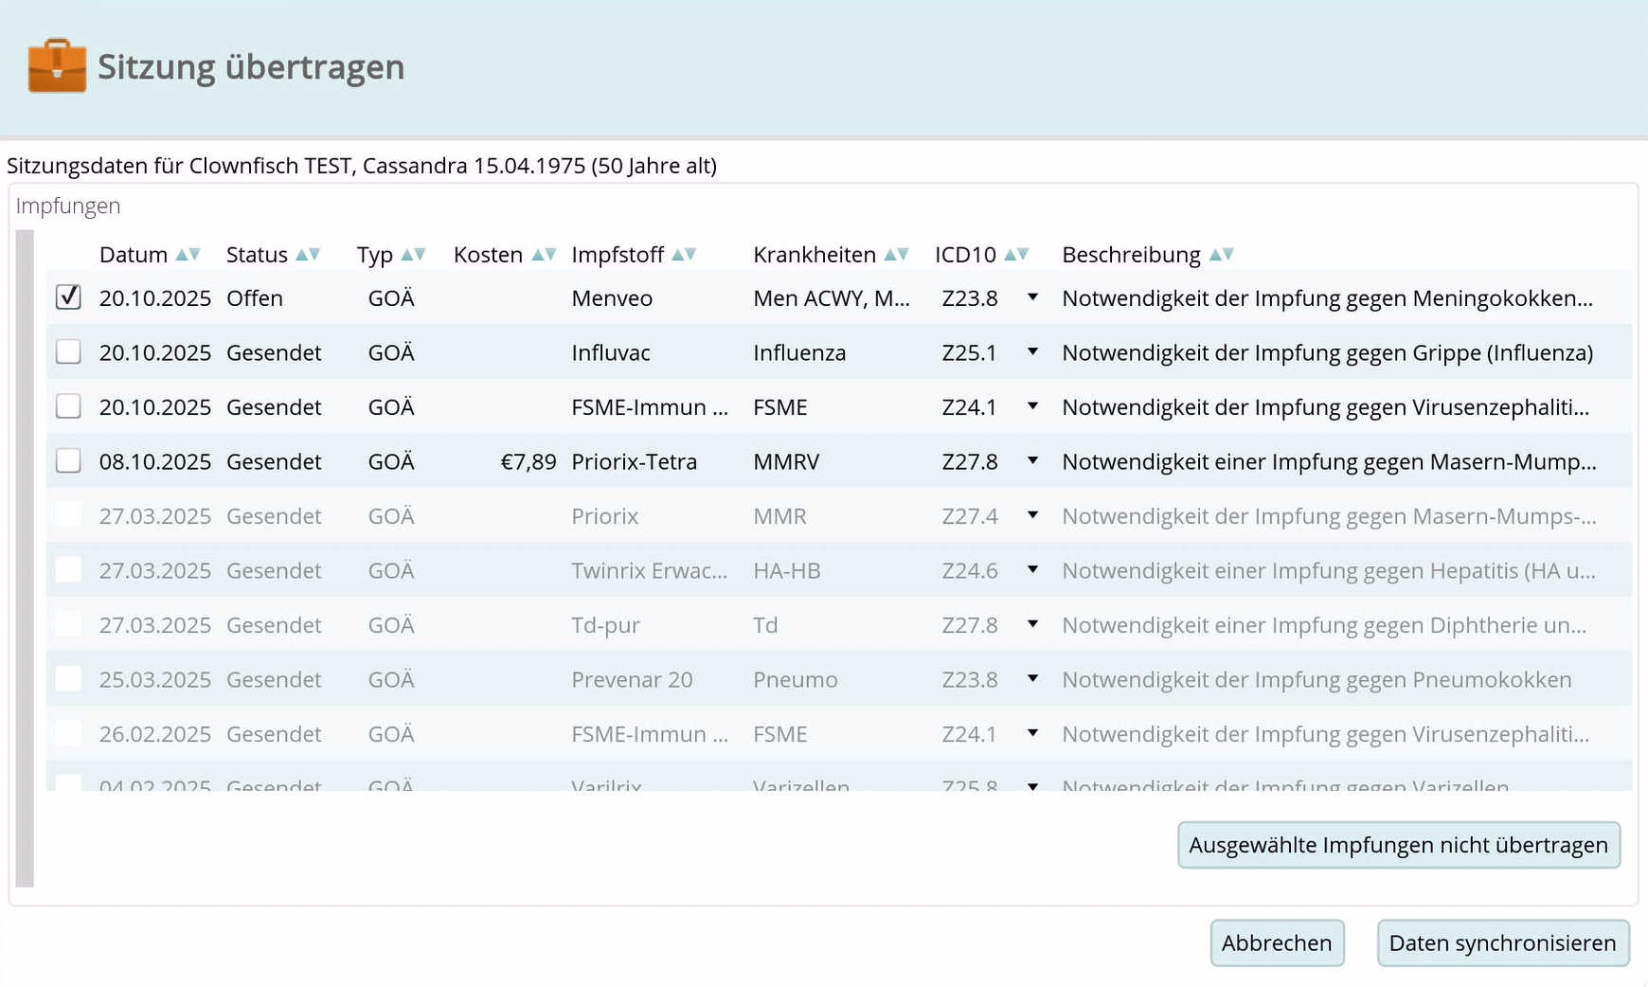Viewport: 1648px width, 987px height.
Task: Open ICD10 dropdown for Priorix-Tetra Z27.8
Action: tap(1032, 461)
